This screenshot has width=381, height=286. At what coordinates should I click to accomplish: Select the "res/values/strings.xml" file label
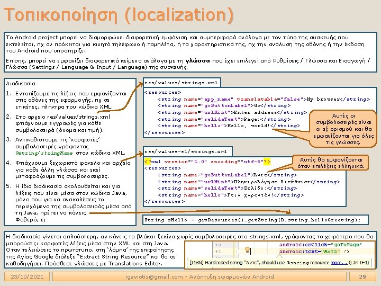[x=181, y=83]
